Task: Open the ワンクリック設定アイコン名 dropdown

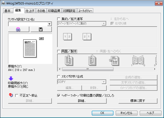Action: pos(50,24)
